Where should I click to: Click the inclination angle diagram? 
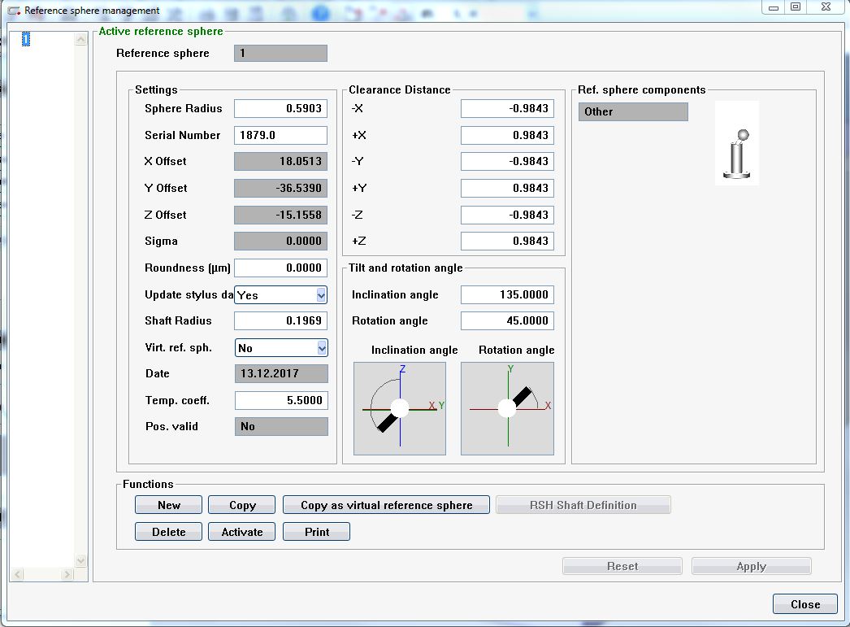tap(399, 406)
